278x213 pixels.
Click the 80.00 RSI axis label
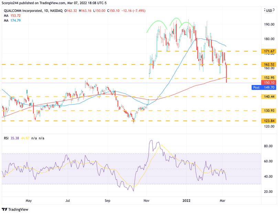pyautogui.click(x=268, y=146)
